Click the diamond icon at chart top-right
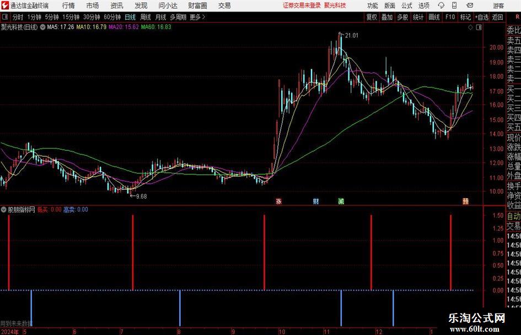 tap(470, 28)
